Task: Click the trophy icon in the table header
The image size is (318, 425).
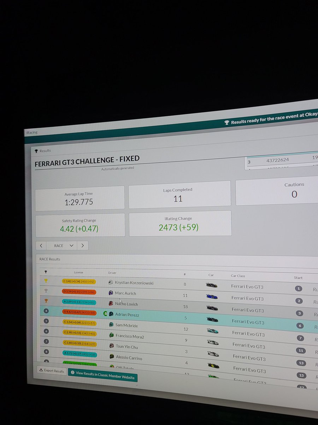Action: tap(46, 272)
